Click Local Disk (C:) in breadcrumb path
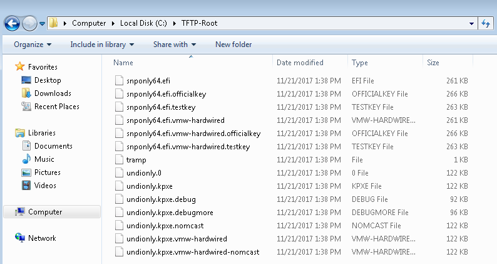497x264 pixels. coord(143,23)
